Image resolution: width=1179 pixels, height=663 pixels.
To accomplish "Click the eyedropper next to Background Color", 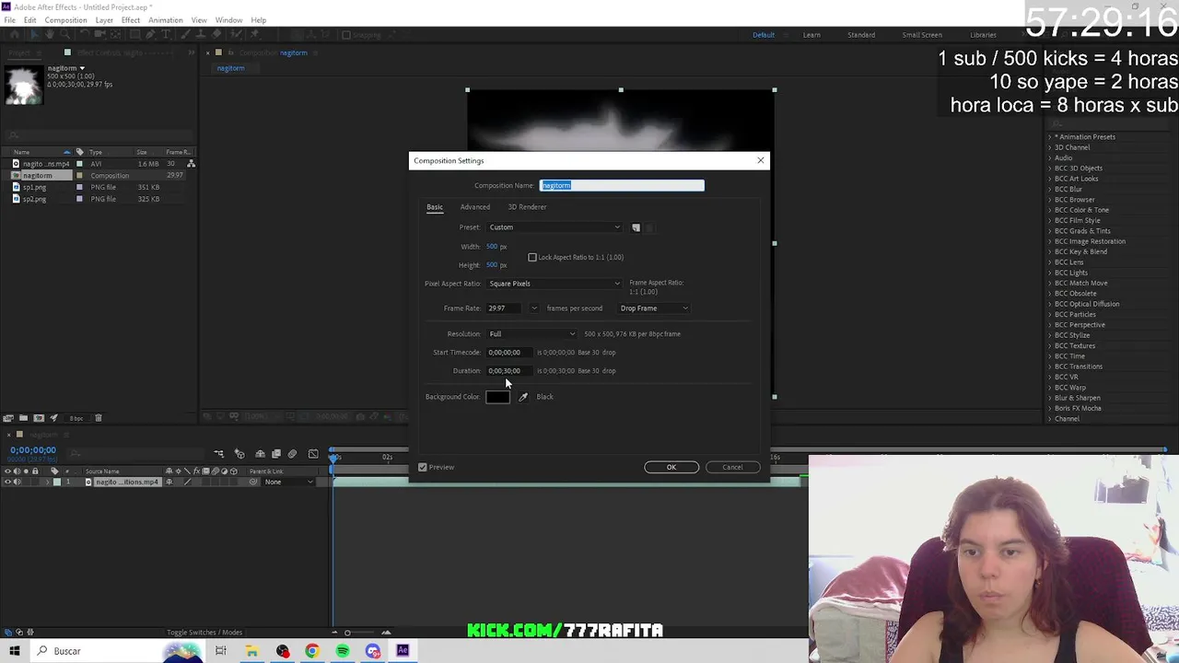I will 523,397.
